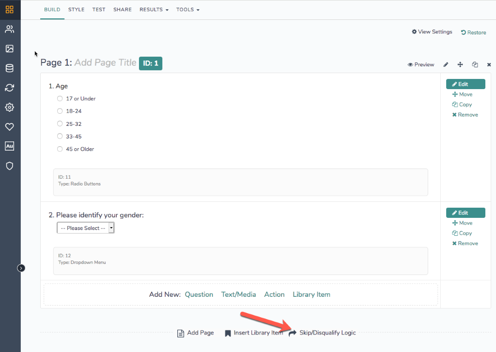The width and height of the screenshot is (496, 352).
Task: Click the pencil icon to edit page
Action: 446,64
